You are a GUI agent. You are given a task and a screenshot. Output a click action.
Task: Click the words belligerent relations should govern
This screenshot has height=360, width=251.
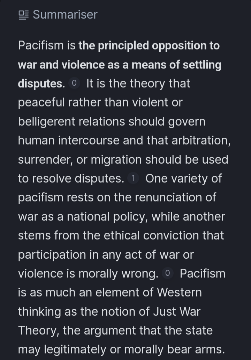click(x=112, y=122)
